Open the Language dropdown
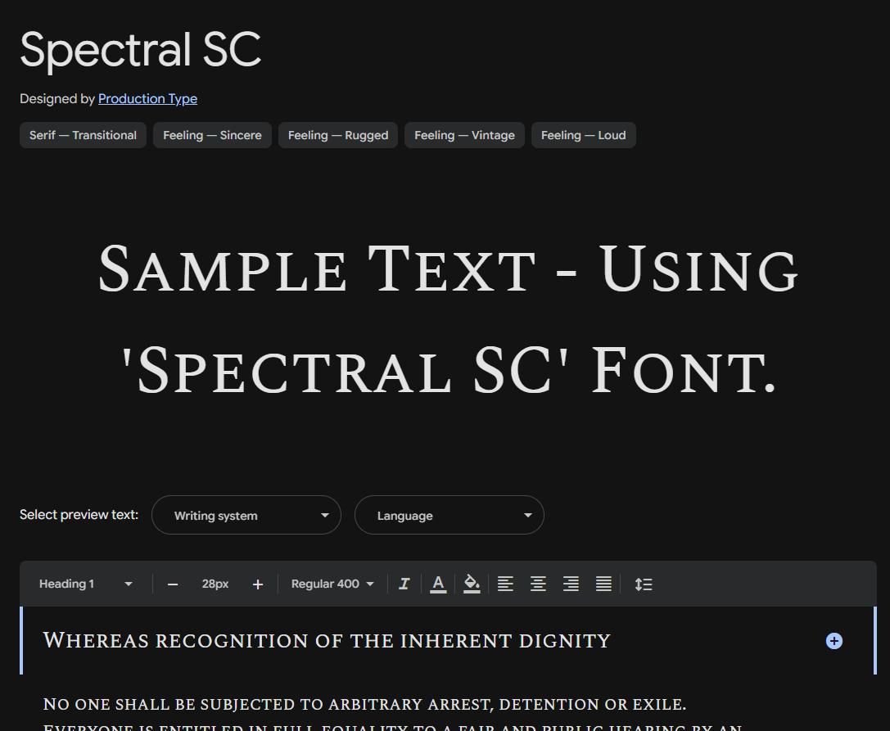890x731 pixels. coord(449,515)
